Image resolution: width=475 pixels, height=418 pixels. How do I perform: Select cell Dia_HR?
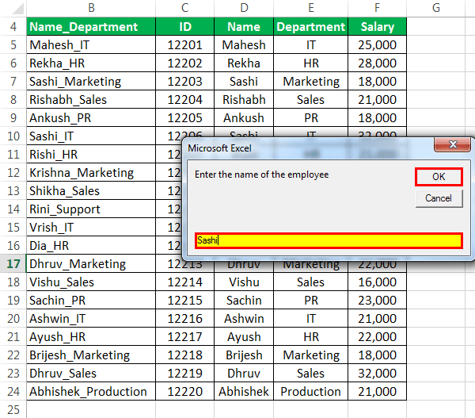91,245
